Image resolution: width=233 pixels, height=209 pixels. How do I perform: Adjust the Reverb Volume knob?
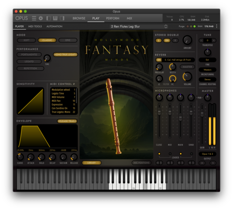(187, 77)
